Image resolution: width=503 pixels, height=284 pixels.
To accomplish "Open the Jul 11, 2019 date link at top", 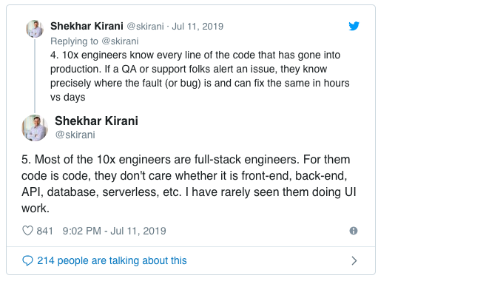I will [x=198, y=27].
